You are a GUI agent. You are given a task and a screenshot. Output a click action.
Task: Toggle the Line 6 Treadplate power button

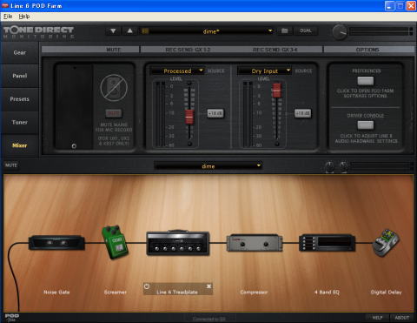[x=147, y=286]
